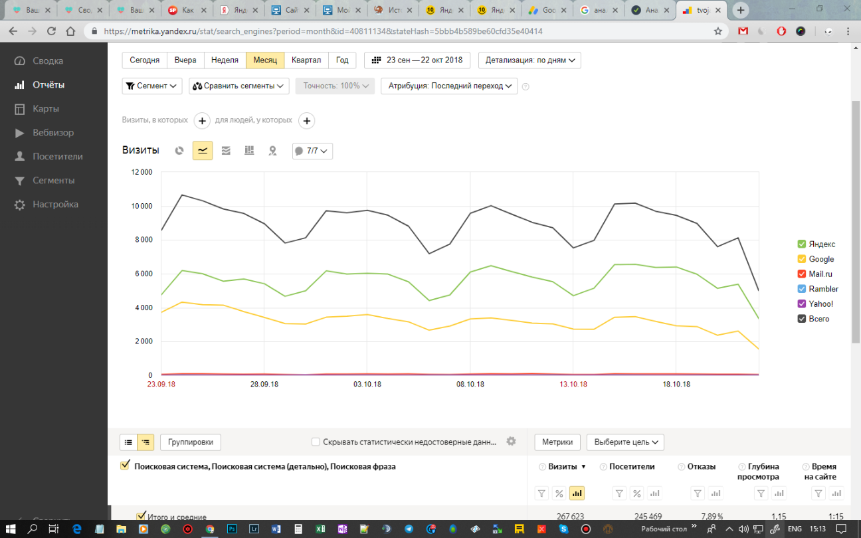Open table settings gear icon
Image resolution: width=861 pixels, height=538 pixels.
(x=511, y=442)
